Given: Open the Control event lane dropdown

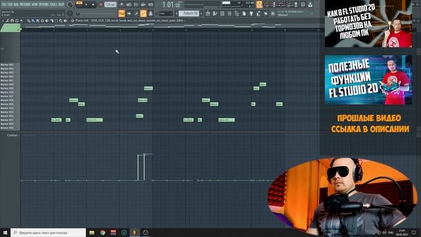Looking at the screenshot, I should pos(12,135).
